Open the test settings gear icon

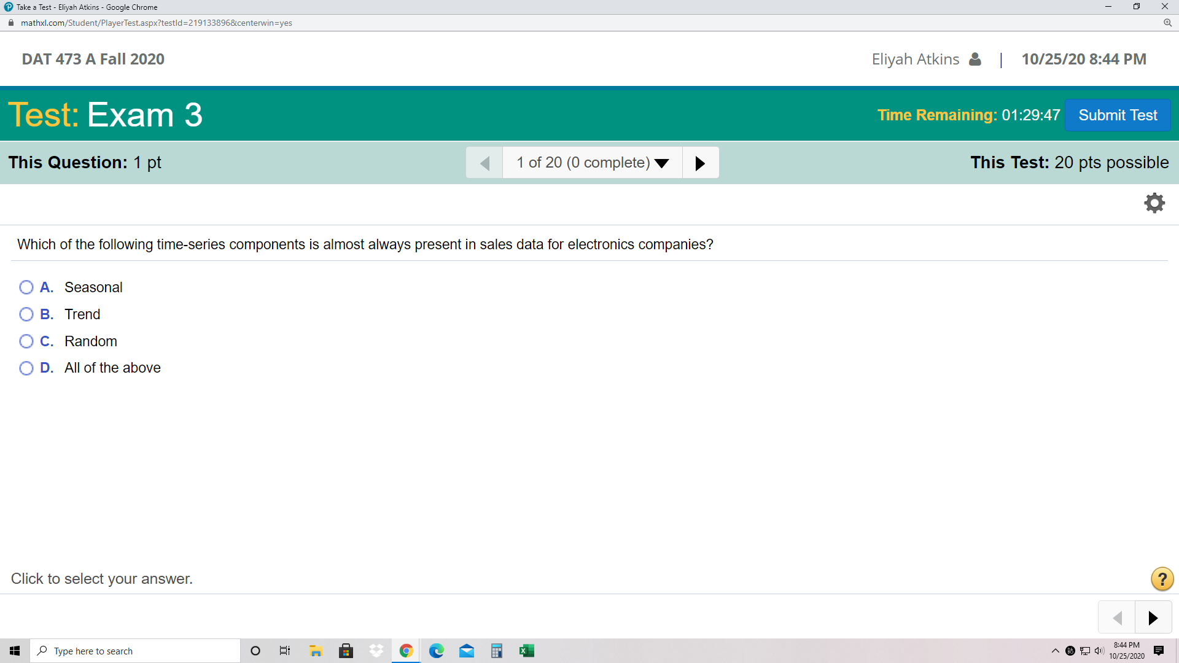(1154, 203)
